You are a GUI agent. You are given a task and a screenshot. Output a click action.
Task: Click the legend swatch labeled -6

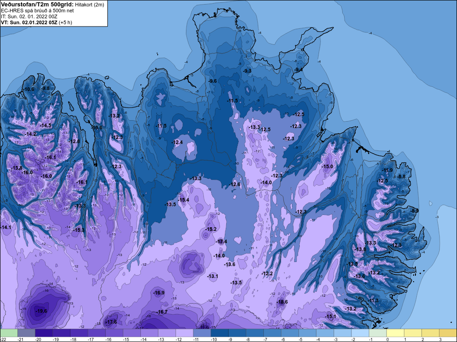pos(290,333)
